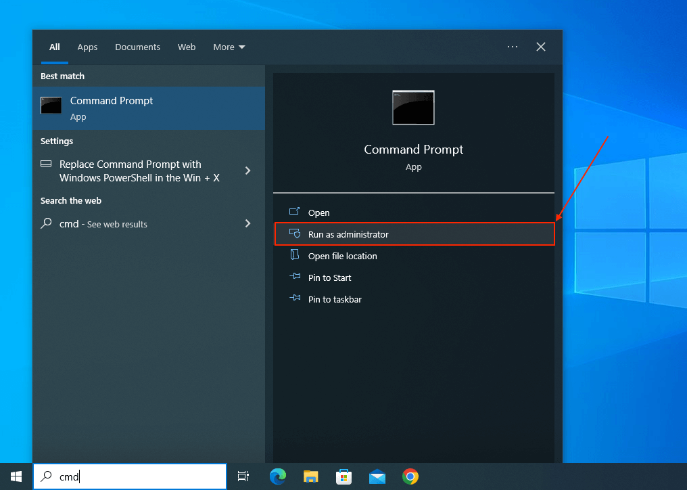This screenshot has width=687, height=490.
Task: Open Microsoft Store taskbar icon
Action: (x=343, y=476)
